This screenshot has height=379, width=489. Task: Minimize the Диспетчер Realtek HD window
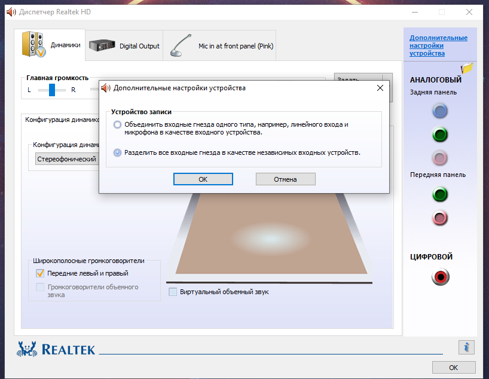(414, 12)
